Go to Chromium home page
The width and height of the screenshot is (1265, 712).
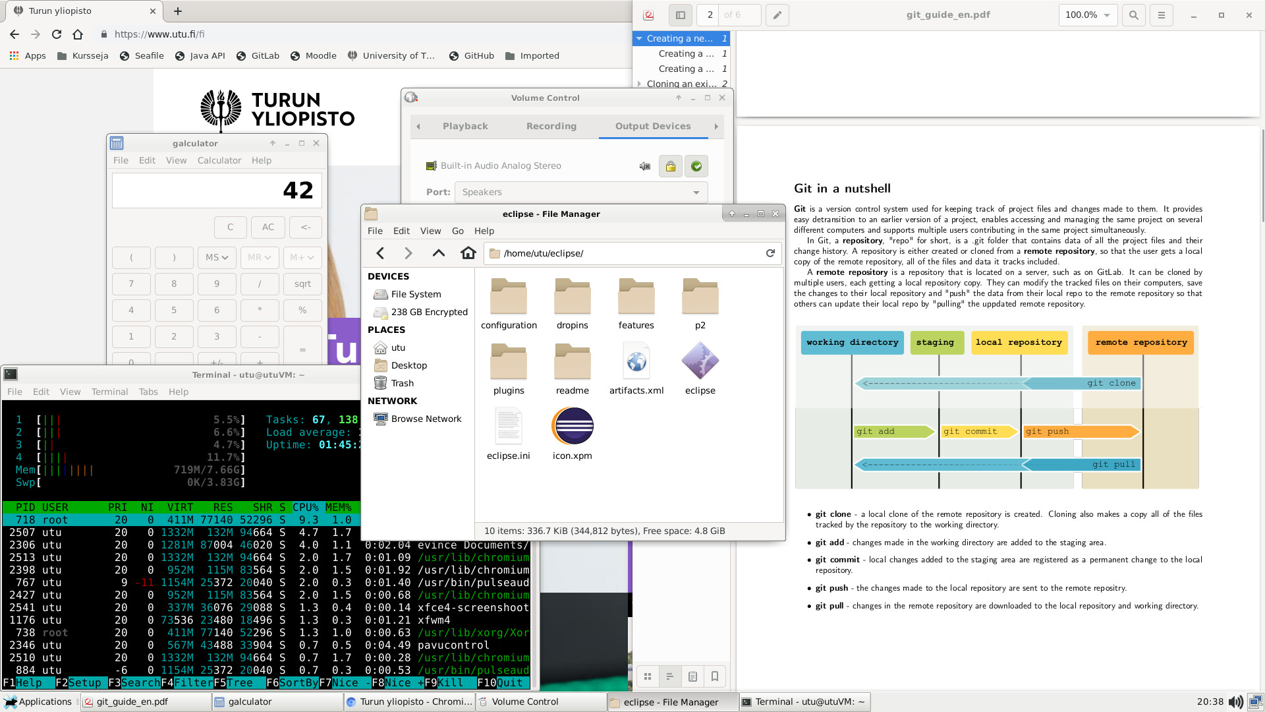coord(78,34)
